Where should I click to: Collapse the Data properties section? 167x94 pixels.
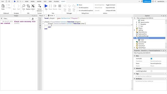click(x=135, y=56)
